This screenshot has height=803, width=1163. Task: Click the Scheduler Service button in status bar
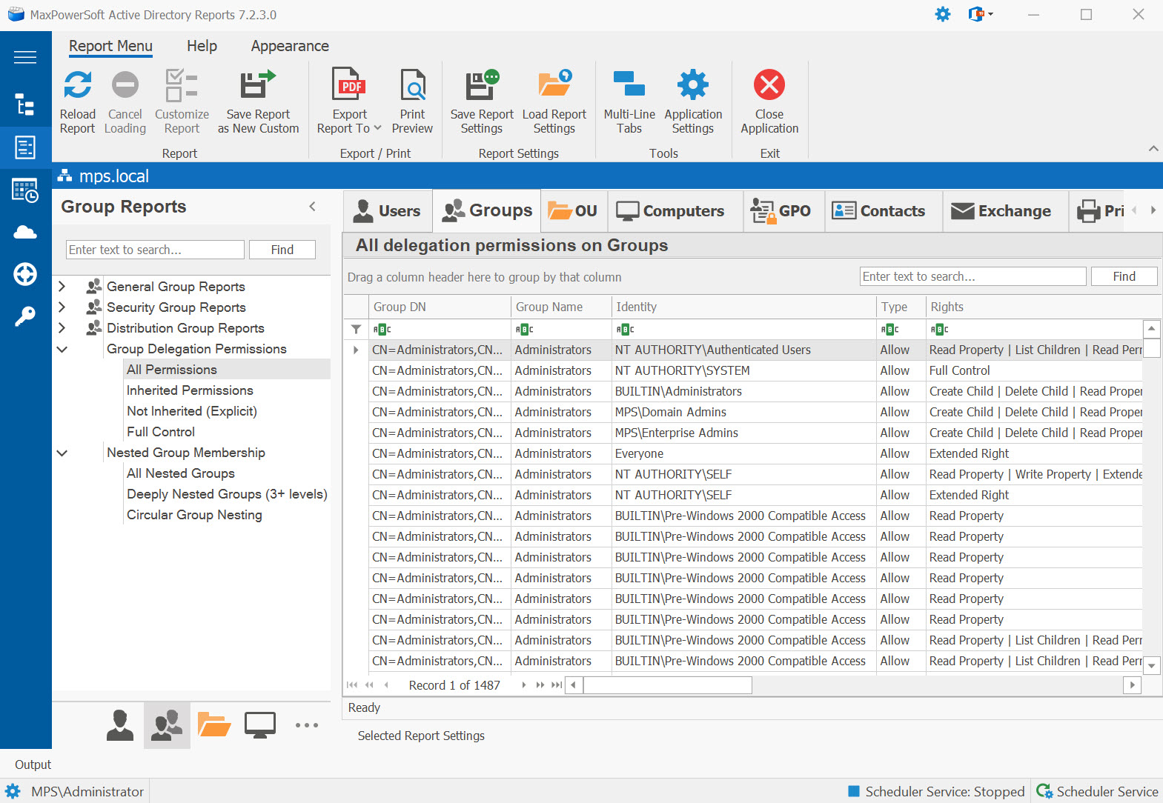[x=1096, y=791]
